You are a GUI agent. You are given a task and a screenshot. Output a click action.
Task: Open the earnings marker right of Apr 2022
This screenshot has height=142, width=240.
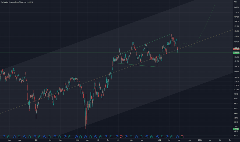[172, 137]
